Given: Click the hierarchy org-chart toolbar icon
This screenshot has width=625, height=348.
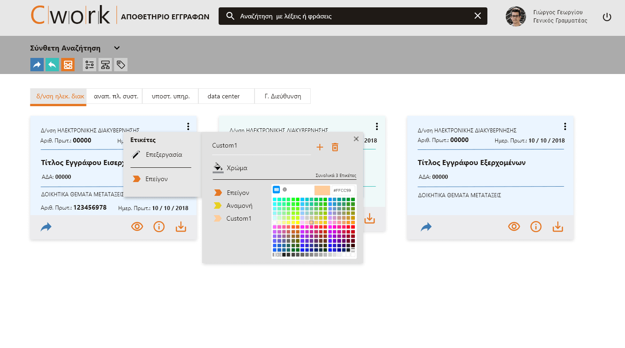Looking at the screenshot, I should (105, 65).
